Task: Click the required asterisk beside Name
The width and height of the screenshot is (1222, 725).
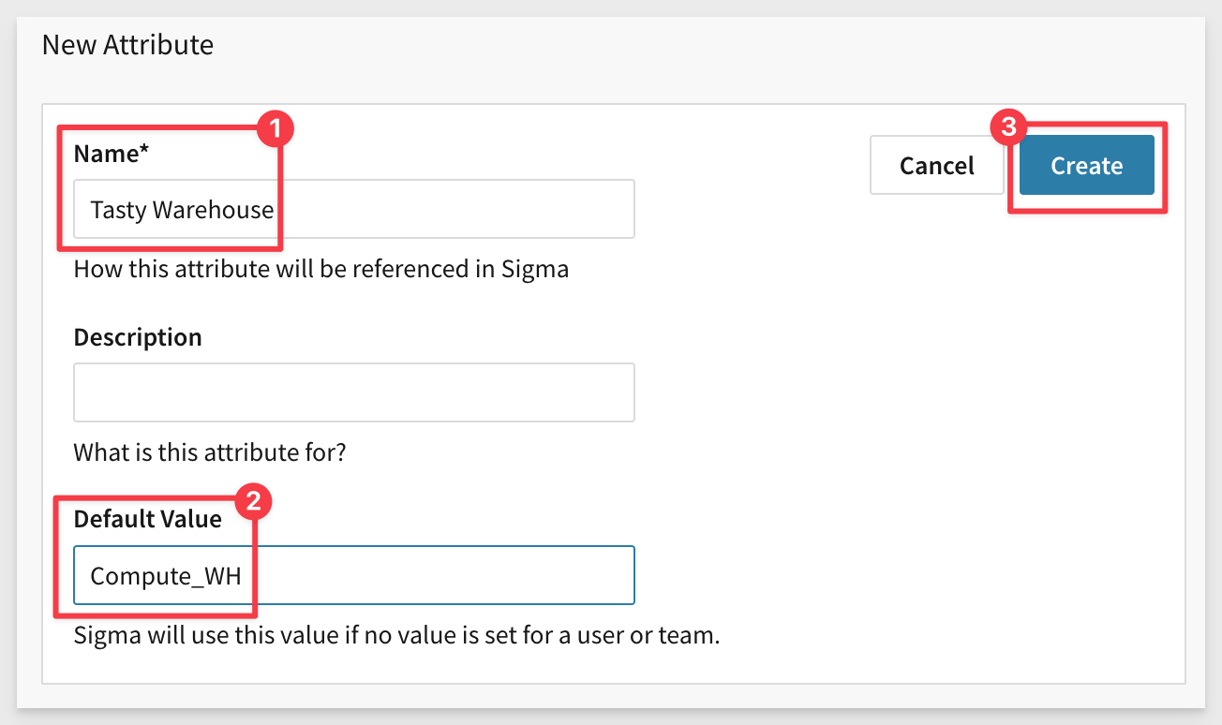Action: coord(144,152)
